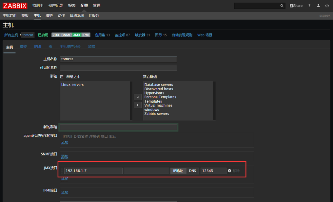The width and height of the screenshot is (333, 202).
Task: Click 所有主机 breadcrumb link
Action: (11, 35)
